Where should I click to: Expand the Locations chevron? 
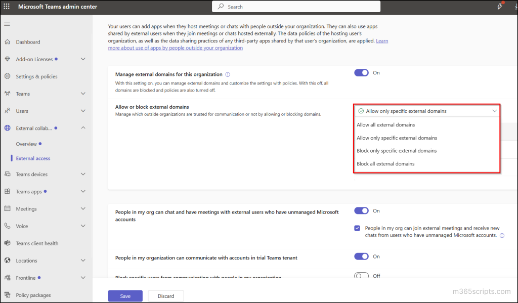click(x=83, y=261)
